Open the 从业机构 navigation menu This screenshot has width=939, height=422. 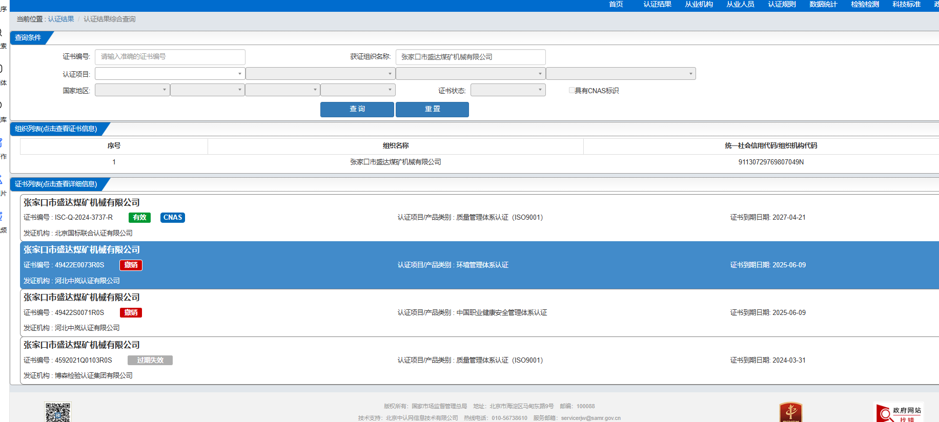click(x=699, y=5)
